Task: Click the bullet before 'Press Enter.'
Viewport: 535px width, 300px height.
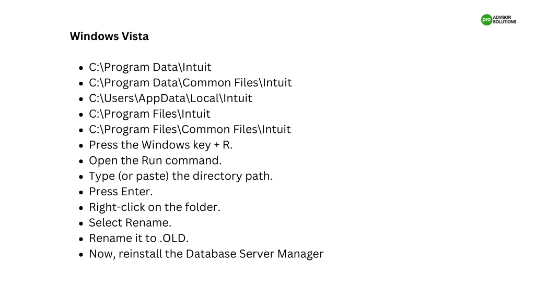Action: (81, 193)
